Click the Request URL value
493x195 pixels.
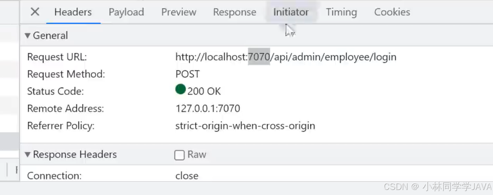coord(286,57)
